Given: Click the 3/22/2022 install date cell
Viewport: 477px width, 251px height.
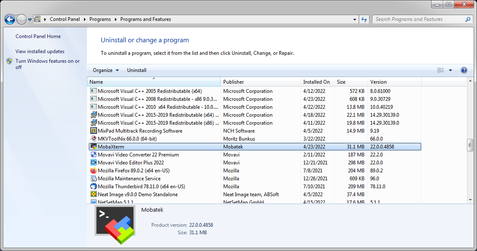Looking at the screenshot, I should (x=314, y=139).
